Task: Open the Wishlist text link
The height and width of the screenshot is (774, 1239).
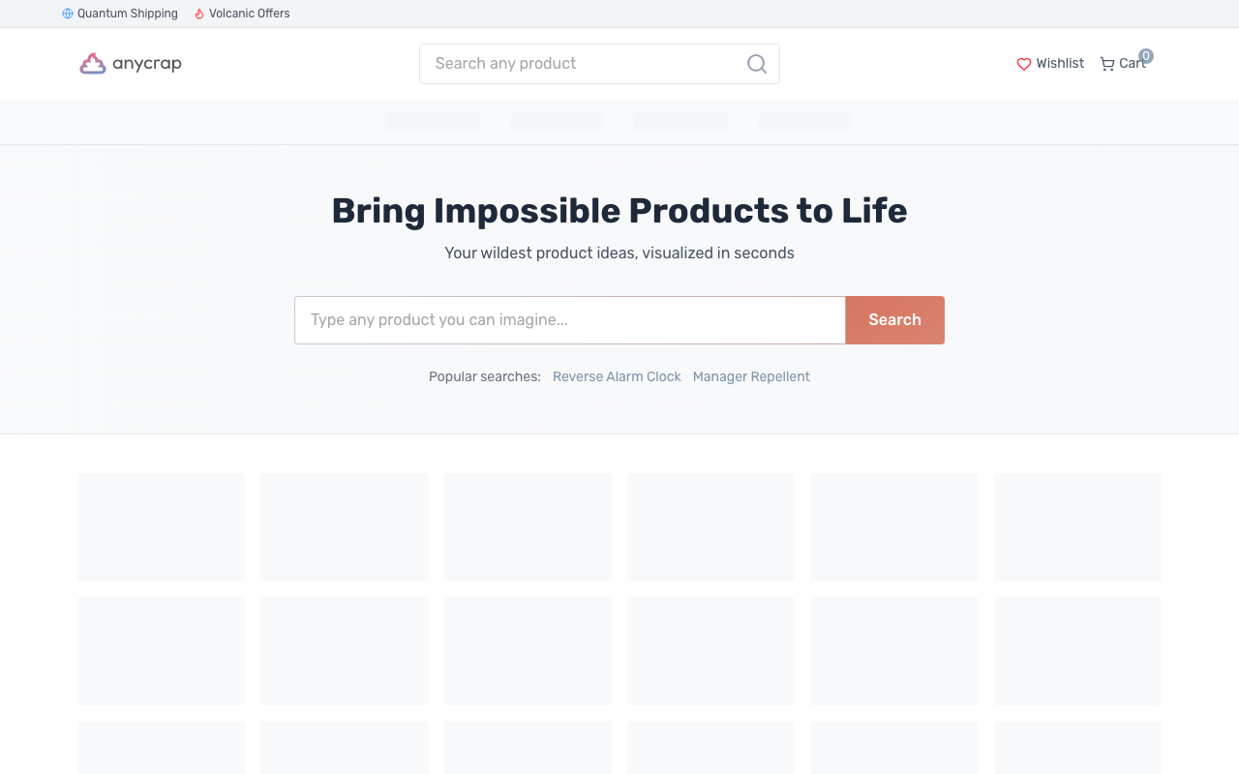Action: pos(1060,63)
